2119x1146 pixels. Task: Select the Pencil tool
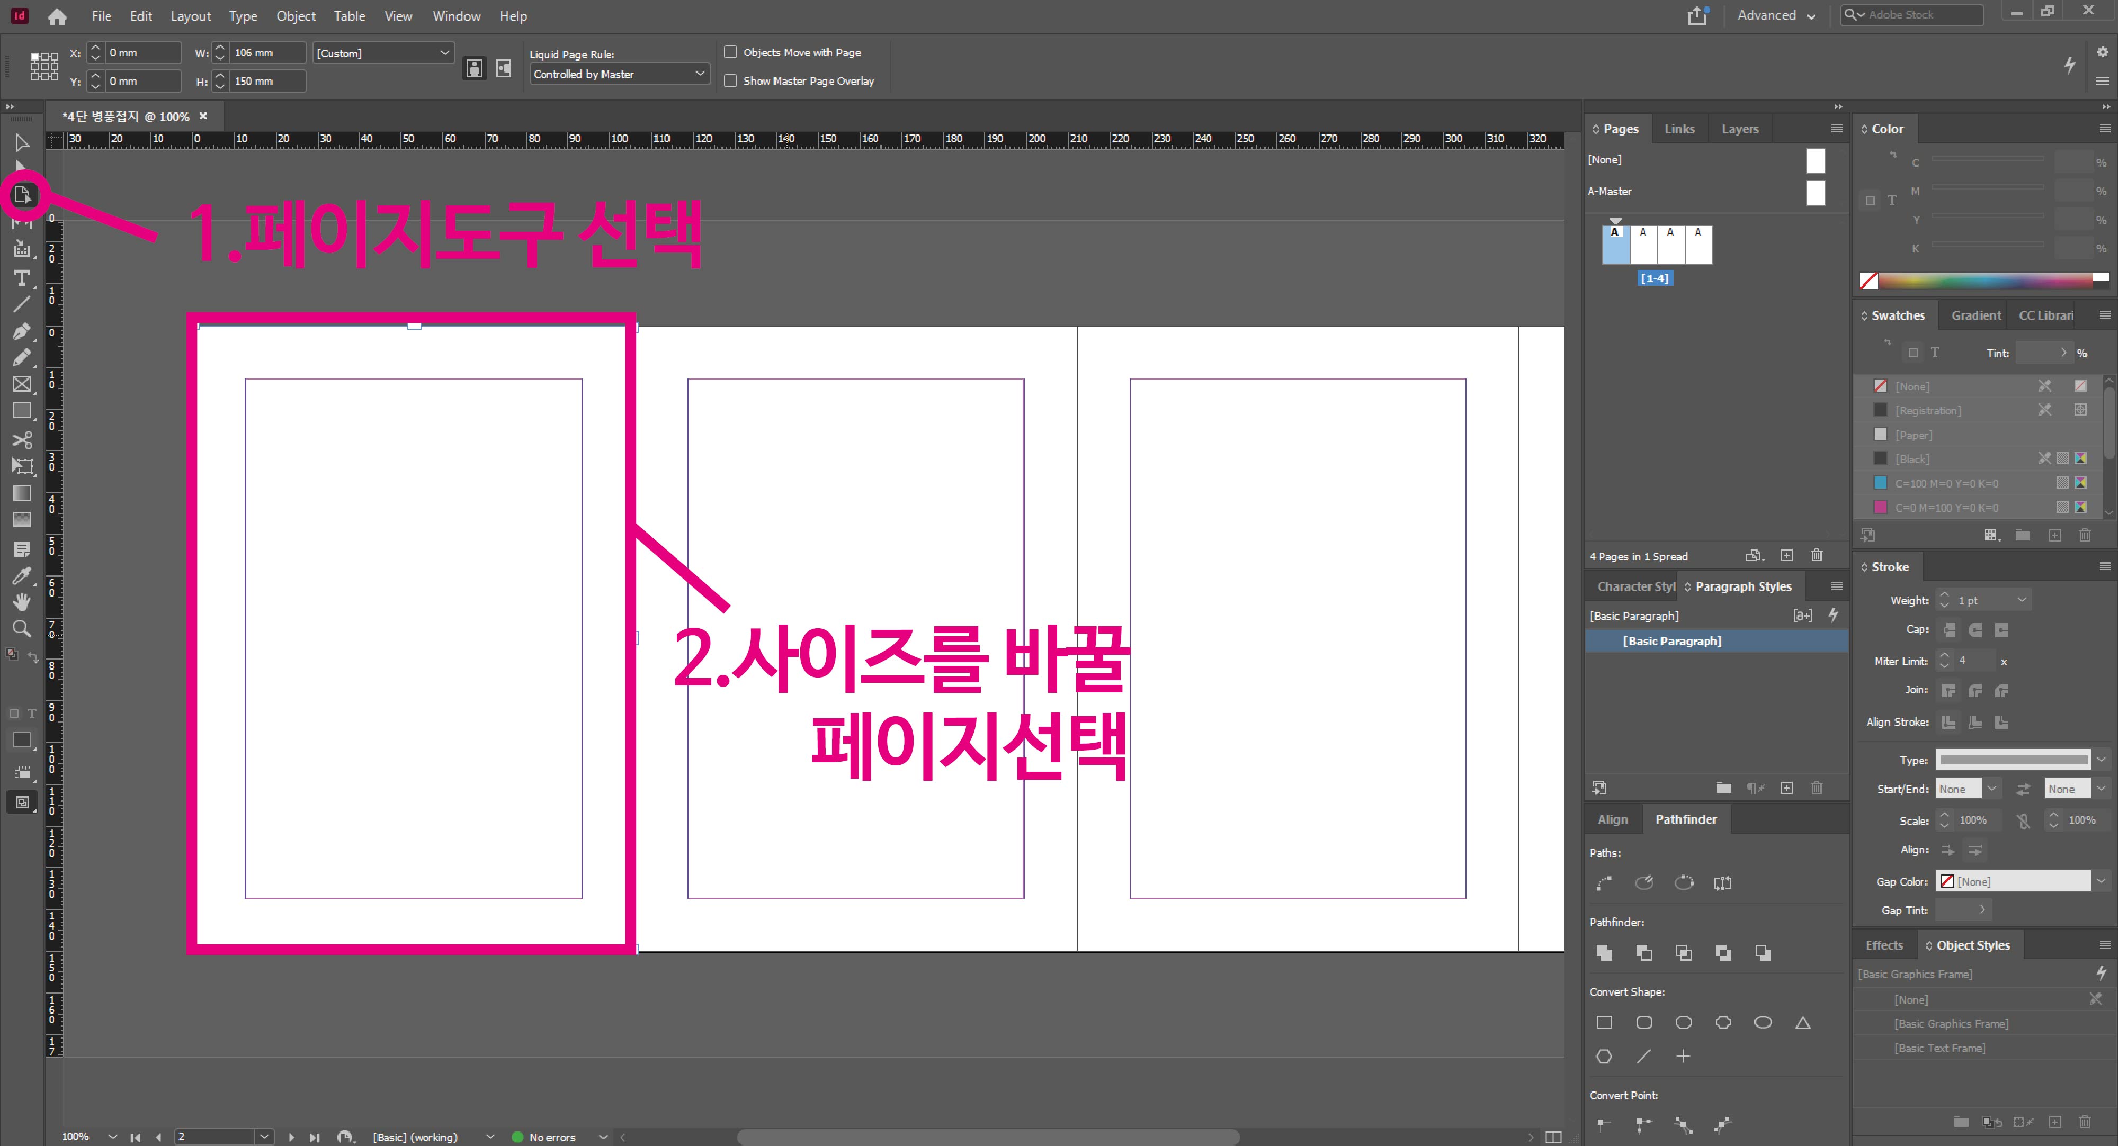[22, 358]
